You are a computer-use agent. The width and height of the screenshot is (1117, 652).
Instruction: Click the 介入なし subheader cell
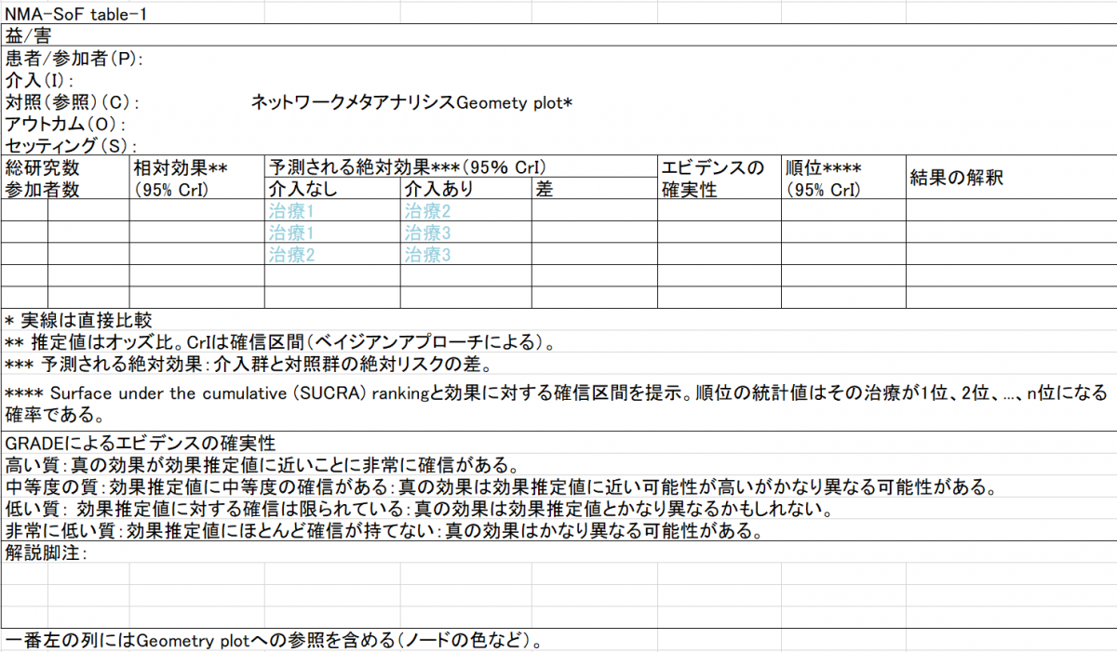(x=303, y=189)
